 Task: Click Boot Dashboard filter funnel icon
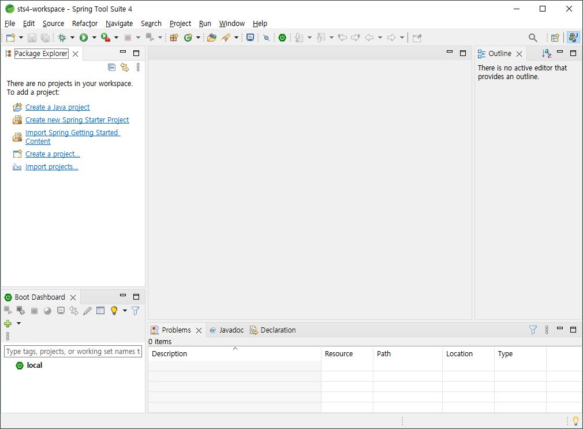135,311
